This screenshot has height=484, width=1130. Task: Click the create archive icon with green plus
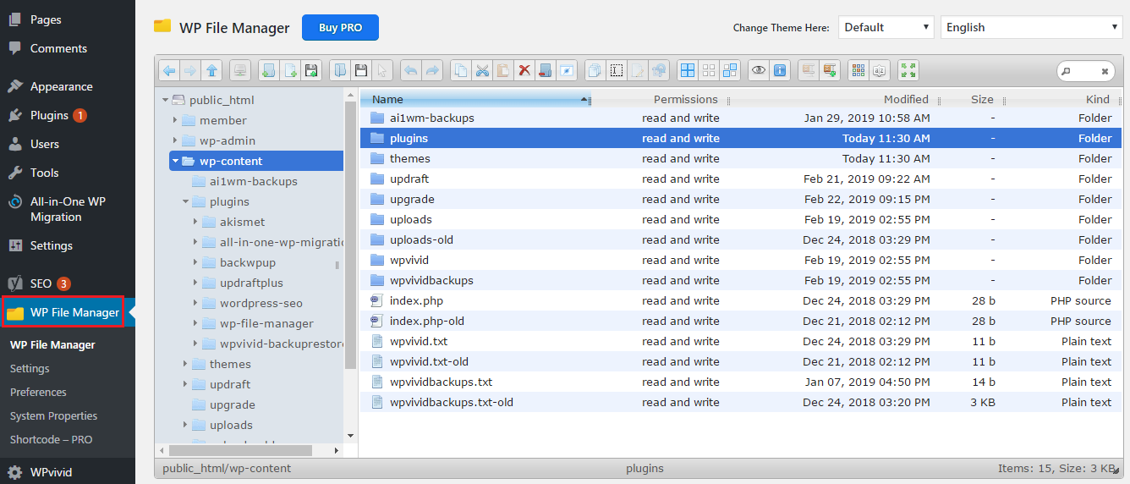(x=830, y=70)
